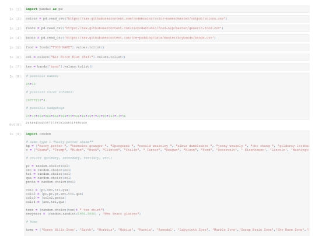Click the long 25*33*864*864 multiplication line

tap(76, 116)
